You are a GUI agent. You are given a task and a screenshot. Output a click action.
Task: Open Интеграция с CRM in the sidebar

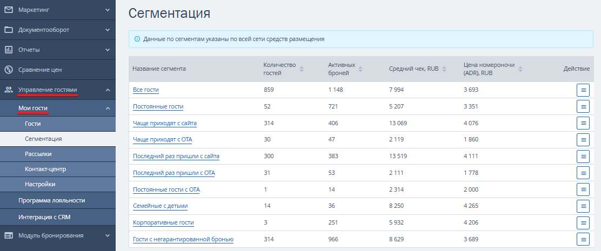coord(57,217)
